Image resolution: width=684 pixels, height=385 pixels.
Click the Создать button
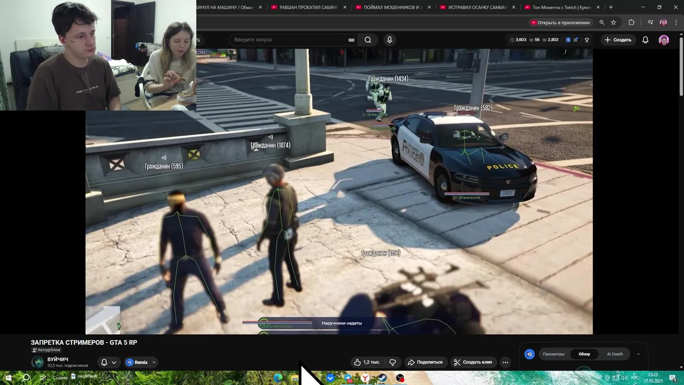point(618,40)
